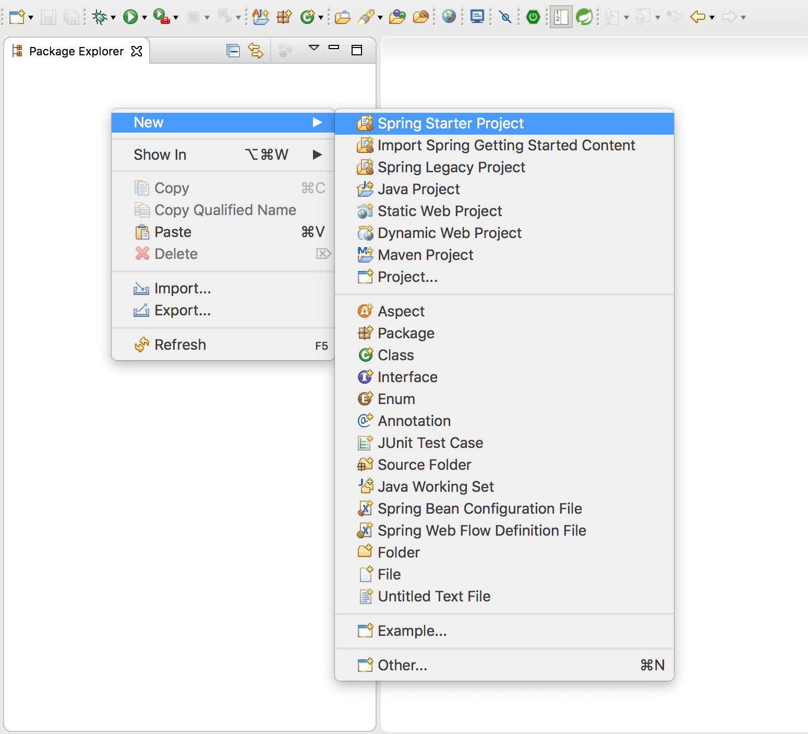Image resolution: width=808 pixels, height=734 pixels.
Task: Click the Skip All Breakpoints icon
Action: pyautogui.click(x=505, y=18)
